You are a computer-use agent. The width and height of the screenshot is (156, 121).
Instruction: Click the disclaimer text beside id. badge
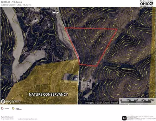[141, 118]
